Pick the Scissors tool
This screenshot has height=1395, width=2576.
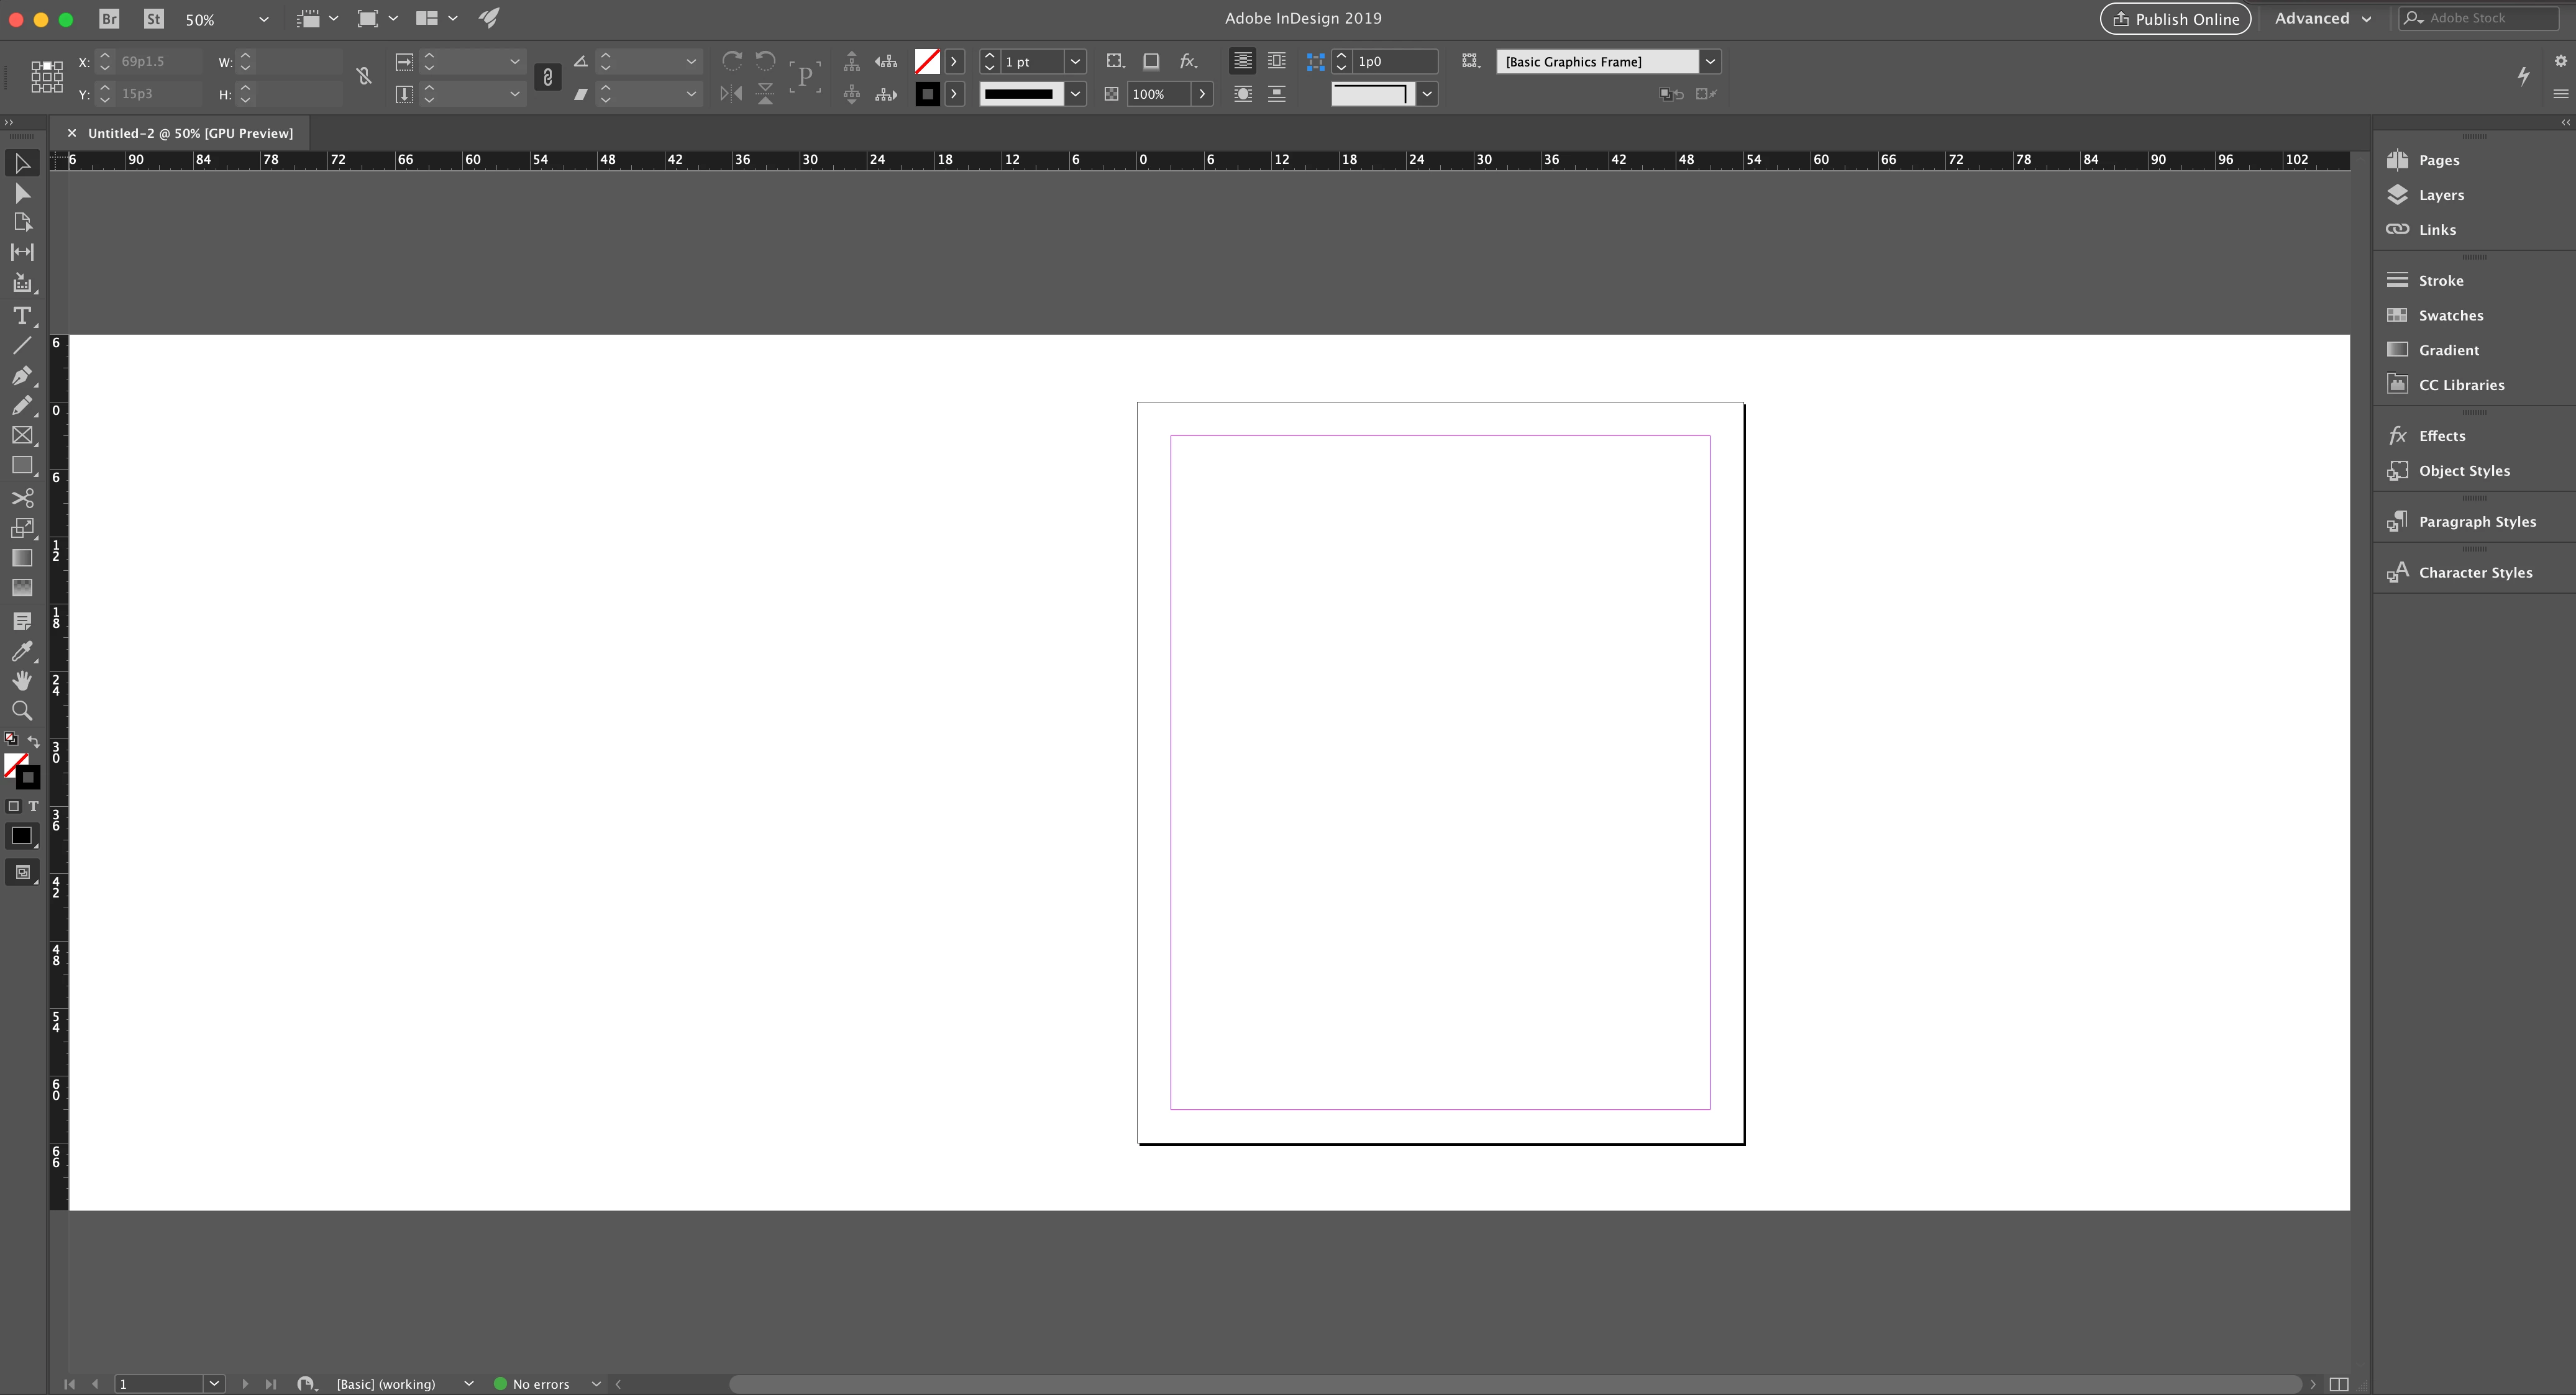21,497
